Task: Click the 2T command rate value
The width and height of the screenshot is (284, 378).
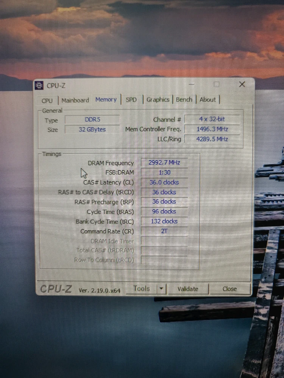Action: coord(164,231)
